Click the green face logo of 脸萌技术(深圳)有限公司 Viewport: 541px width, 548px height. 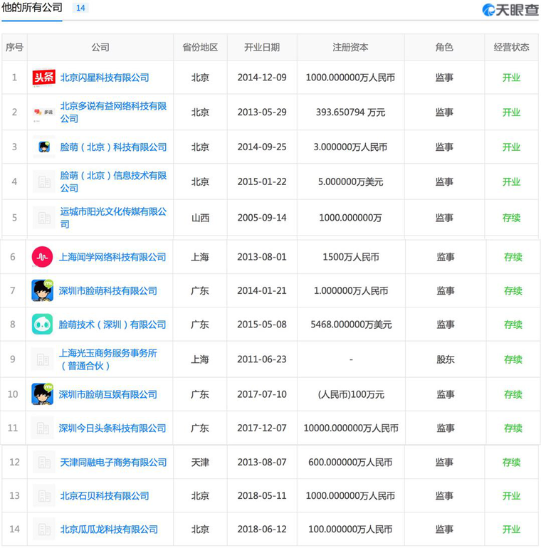click(42, 325)
